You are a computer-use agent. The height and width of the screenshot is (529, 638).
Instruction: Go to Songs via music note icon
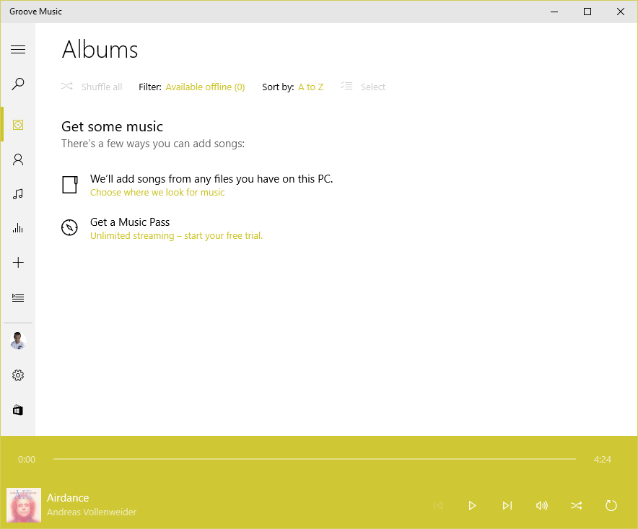pos(18,193)
